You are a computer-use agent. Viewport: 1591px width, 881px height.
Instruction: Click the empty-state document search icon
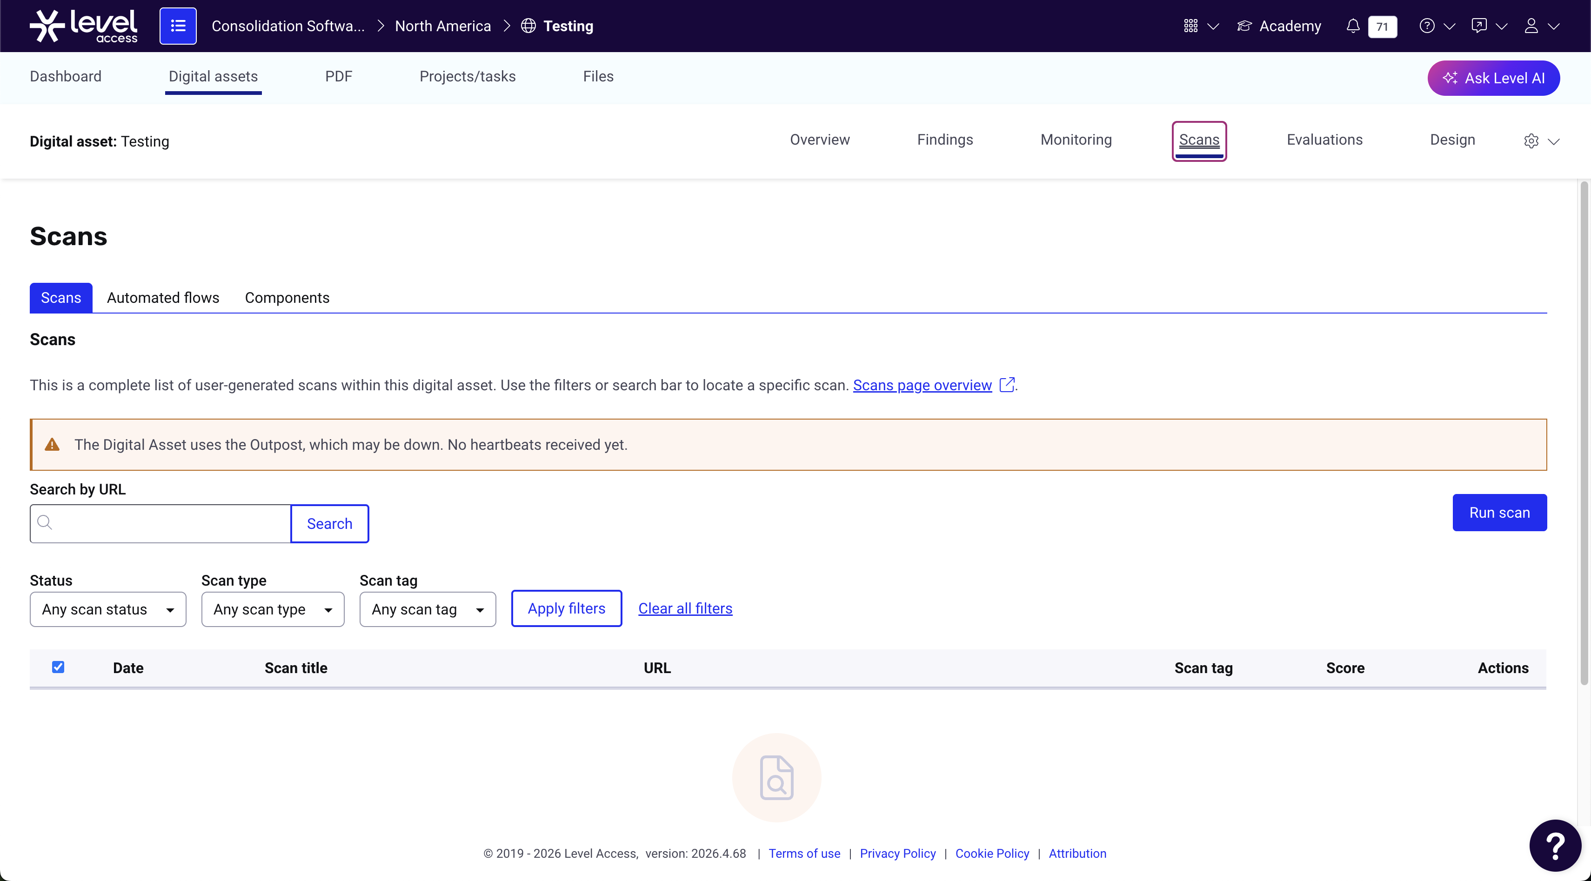[776, 777]
